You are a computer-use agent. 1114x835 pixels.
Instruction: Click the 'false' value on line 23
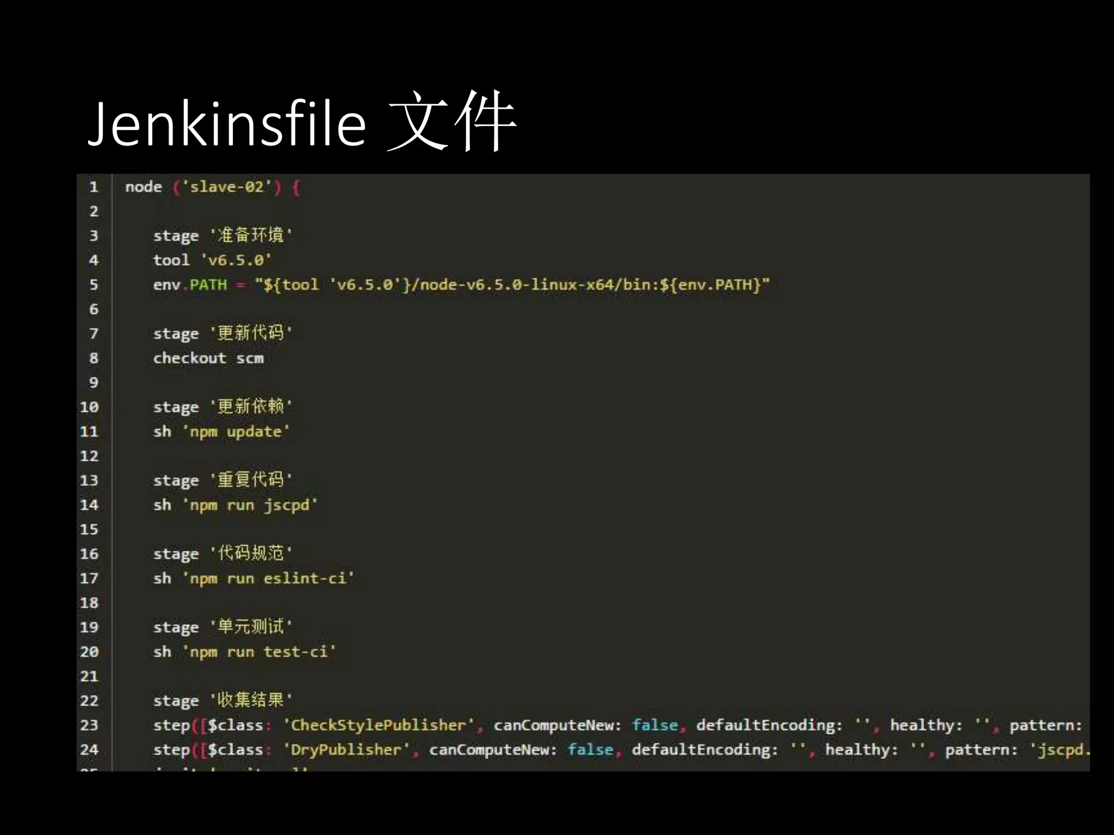coord(655,725)
